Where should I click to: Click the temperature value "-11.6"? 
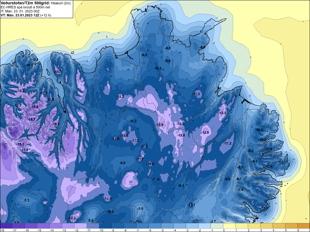(156, 179)
